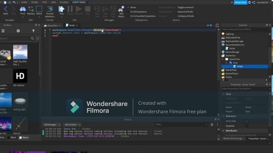Open Toolbox search filter options icon
The image size is (273, 153).
[x=38, y=38]
